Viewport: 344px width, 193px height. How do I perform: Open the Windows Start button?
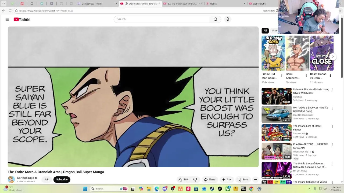pos(85,189)
